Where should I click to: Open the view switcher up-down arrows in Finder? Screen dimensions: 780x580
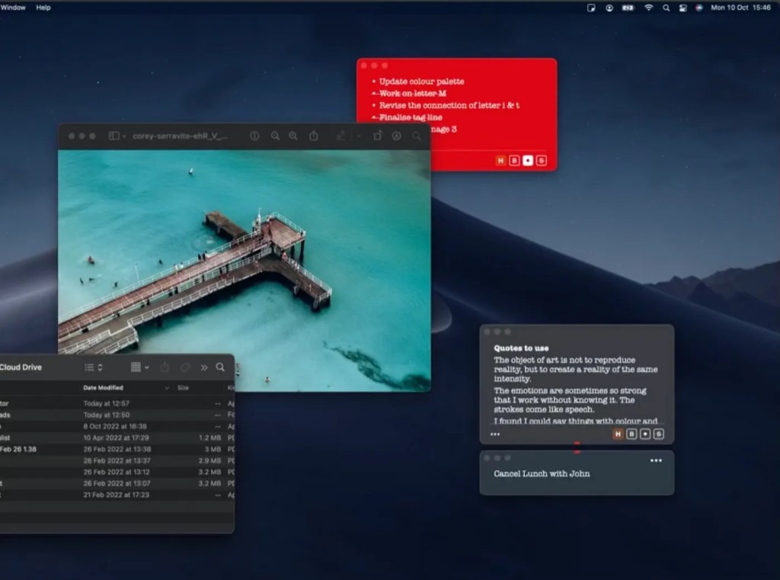tap(100, 367)
